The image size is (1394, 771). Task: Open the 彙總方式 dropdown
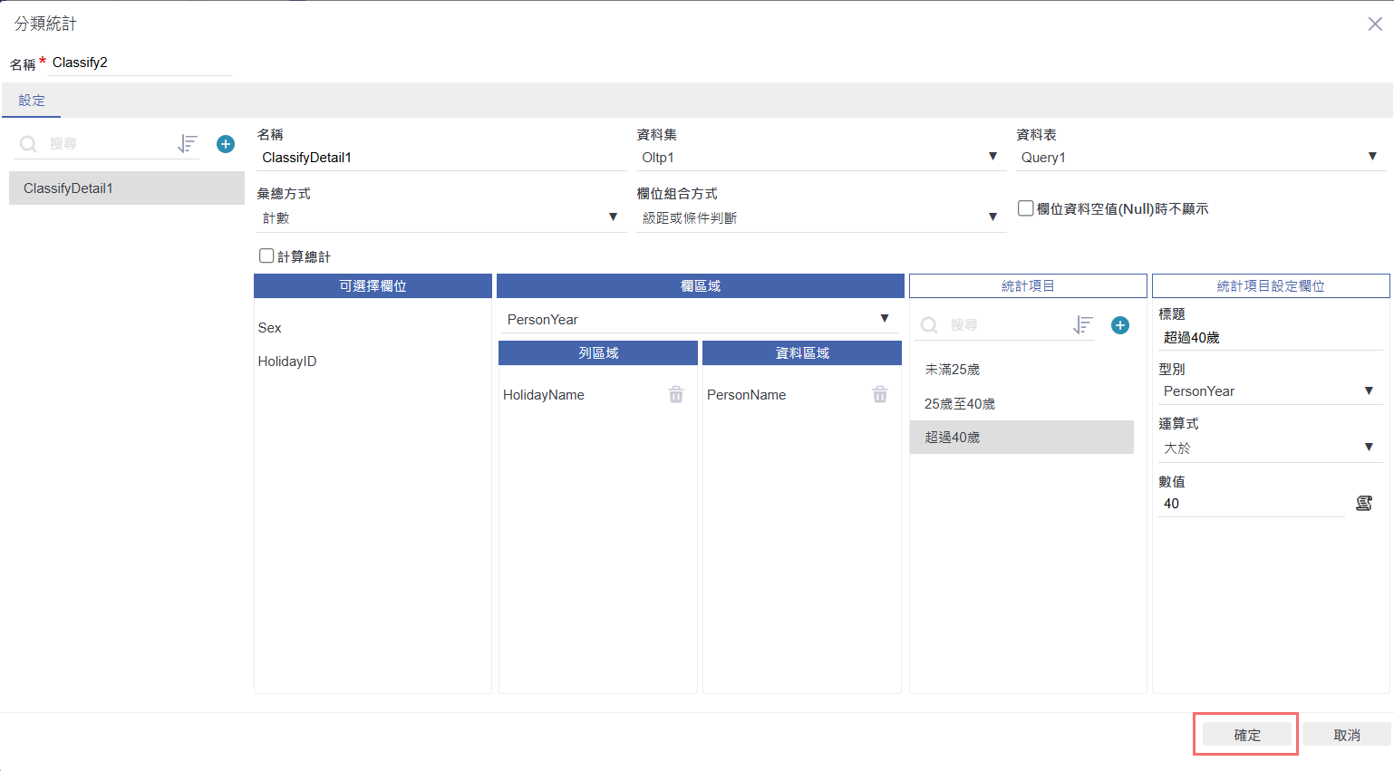[x=440, y=217]
